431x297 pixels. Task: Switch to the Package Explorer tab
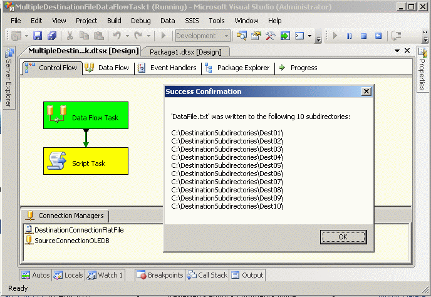click(x=238, y=68)
